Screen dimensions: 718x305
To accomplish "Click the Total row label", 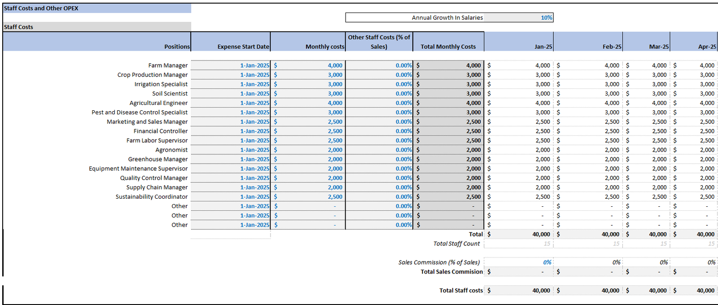I will [476, 235].
